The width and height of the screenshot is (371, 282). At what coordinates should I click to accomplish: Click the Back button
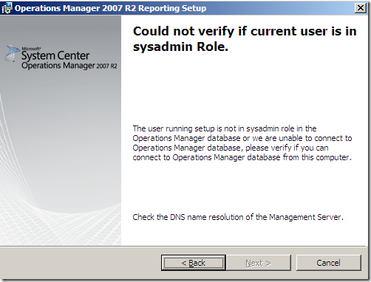click(194, 263)
